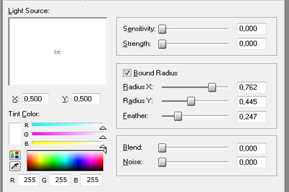Click the Radius X value field
Image resolution: width=289 pixels, height=192 pixels.
click(x=252, y=87)
